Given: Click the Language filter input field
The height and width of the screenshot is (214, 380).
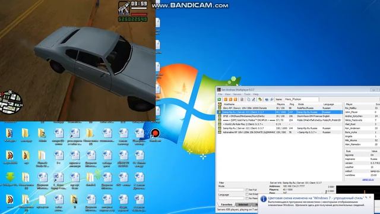Looking at the screenshot, I should click(231, 198).
